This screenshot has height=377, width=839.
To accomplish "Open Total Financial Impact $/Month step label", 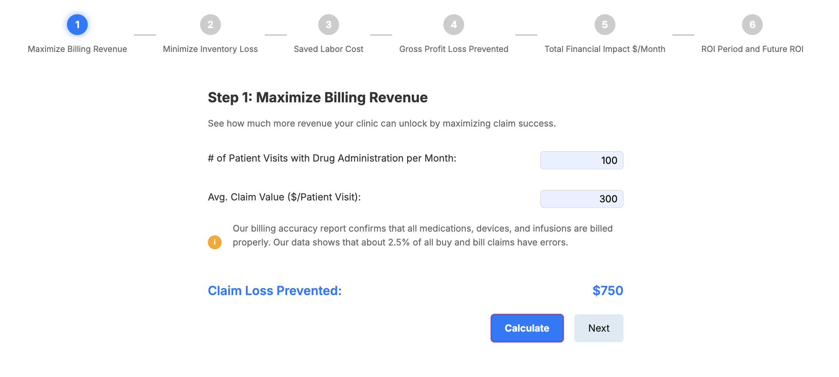I will coord(605,49).
